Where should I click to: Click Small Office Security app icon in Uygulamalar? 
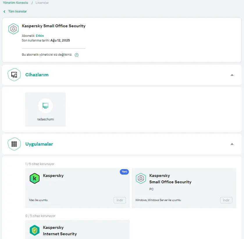pos(141,178)
